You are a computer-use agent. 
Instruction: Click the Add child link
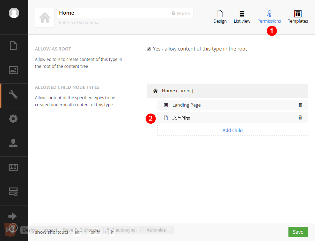click(233, 130)
